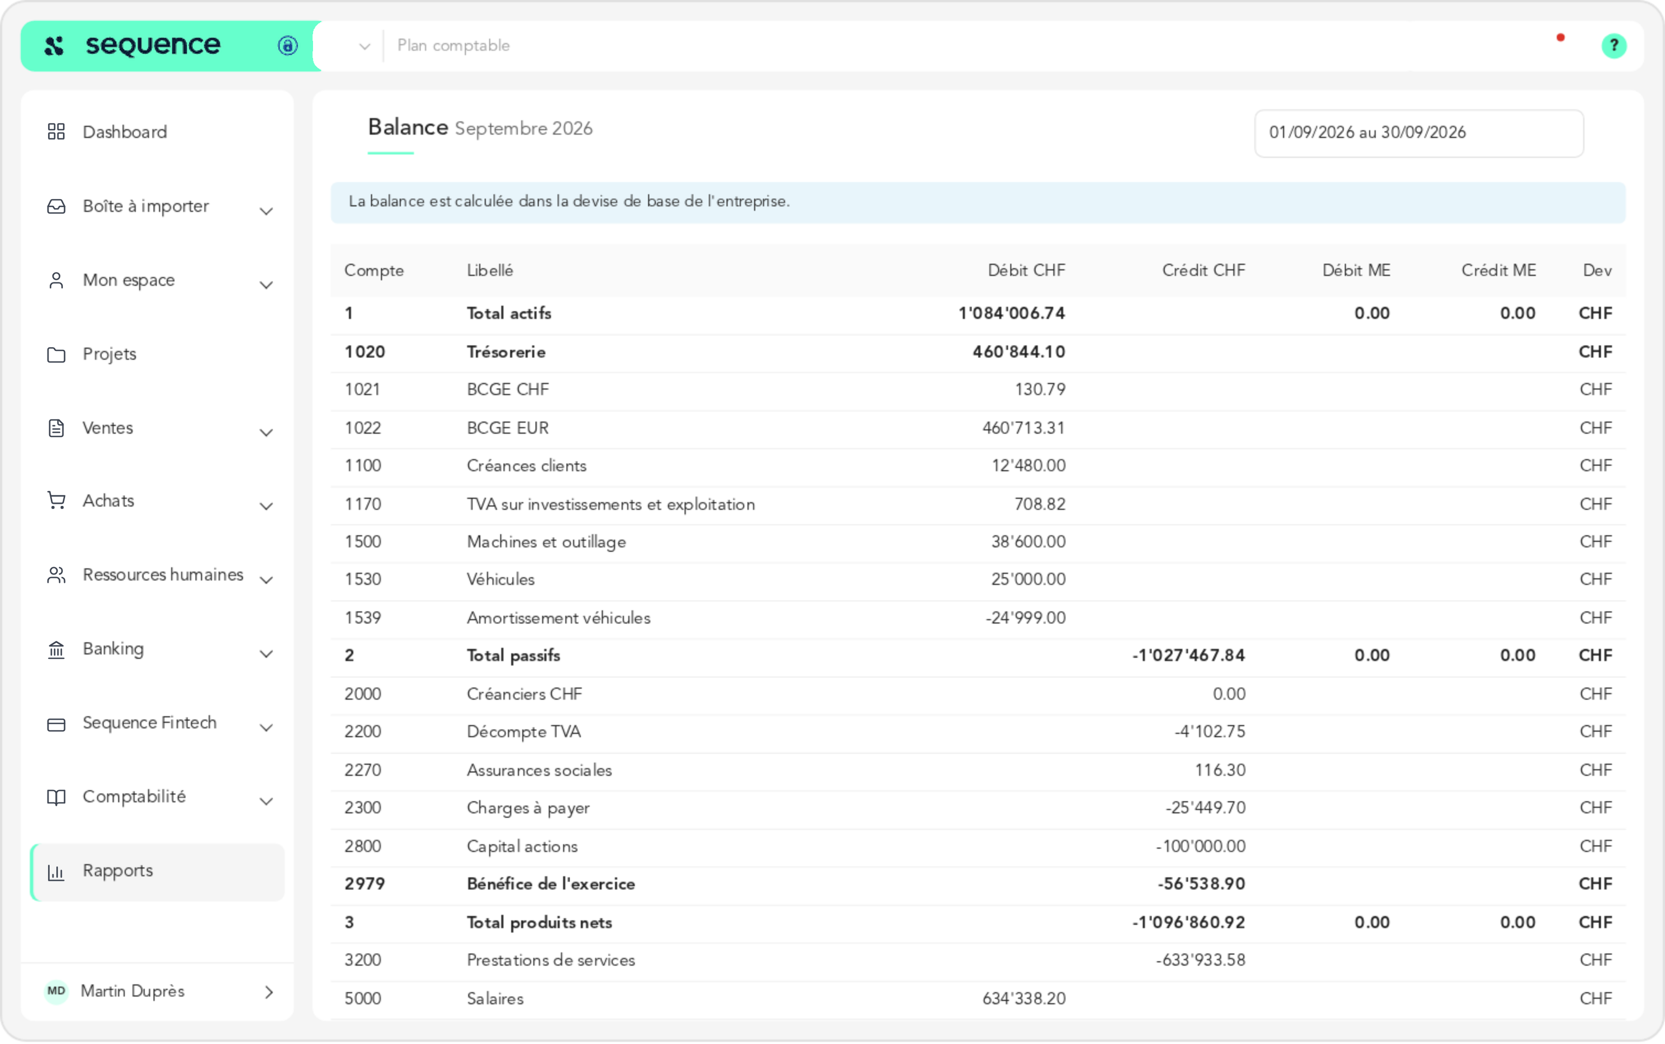Click the Dashboard grid icon

pyautogui.click(x=56, y=131)
